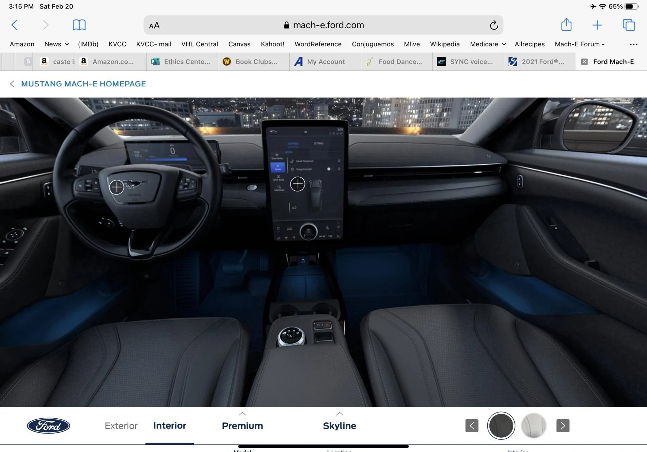Screen dimensions: 647x452
Task: Open the Mach-E Forum bookmark
Action: click(x=579, y=44)
